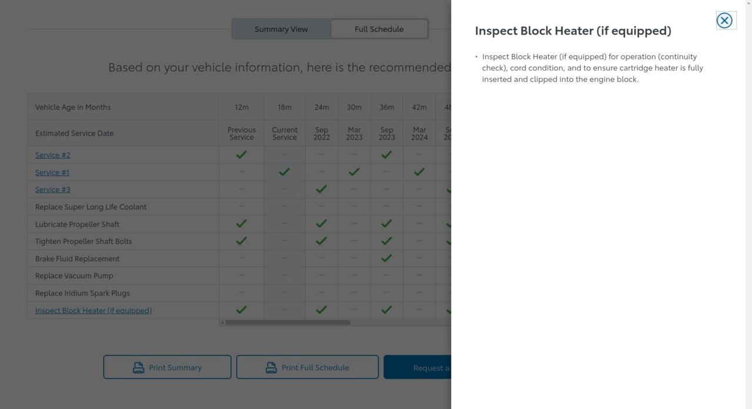Click the Replace Super Long Life Coolant row label
Viewport: 752px width, 409px height.
[91, 207]
